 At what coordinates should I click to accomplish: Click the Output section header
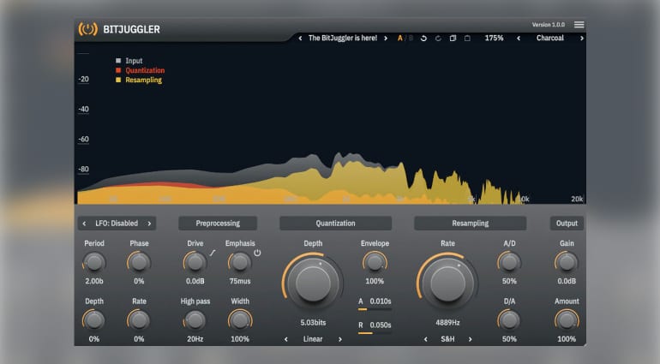click(x=567, y=224)
